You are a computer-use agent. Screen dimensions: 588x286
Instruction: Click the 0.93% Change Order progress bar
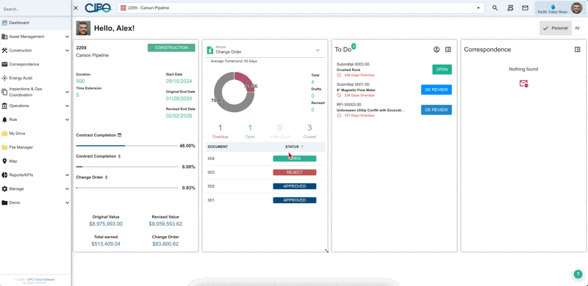pyautogui.click(x=126, y=188)
